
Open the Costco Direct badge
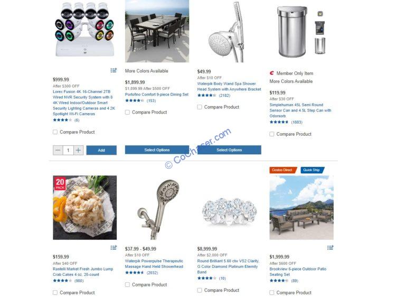pyautogui.click(x=282, y=170)
